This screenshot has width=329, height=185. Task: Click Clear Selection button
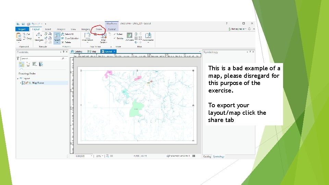click(x=70, y=38)
